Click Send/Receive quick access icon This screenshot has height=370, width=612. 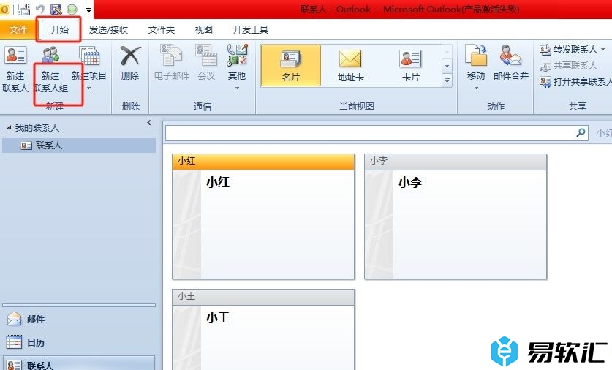pyautogui.click(x=24, y=10)
